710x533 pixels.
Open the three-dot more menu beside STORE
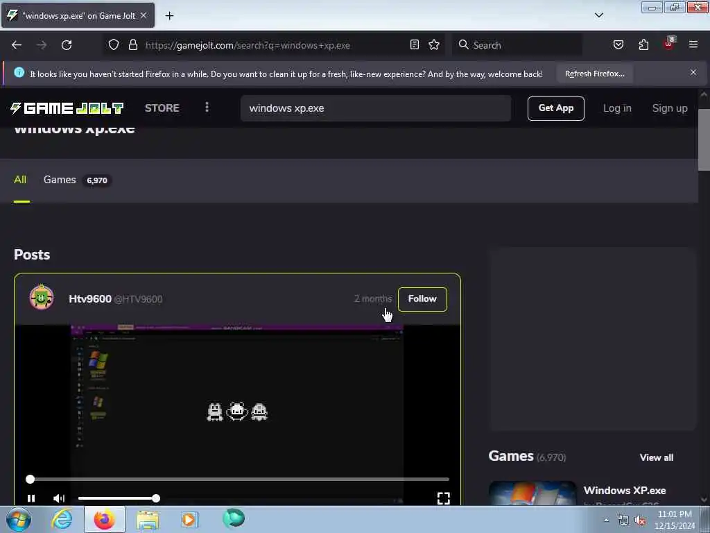[207, 108]
